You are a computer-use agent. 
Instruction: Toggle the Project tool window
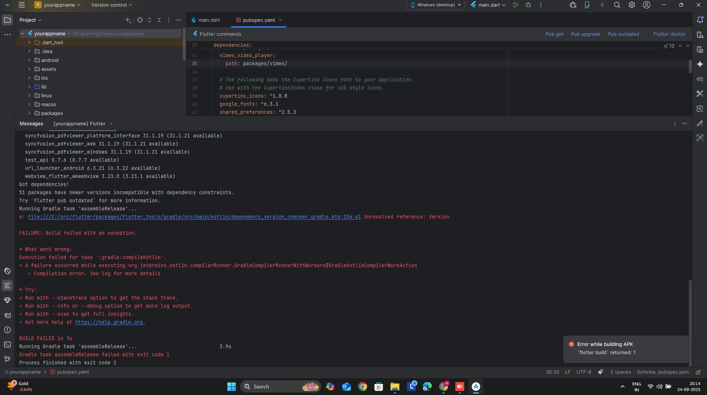tap(7, 20)
